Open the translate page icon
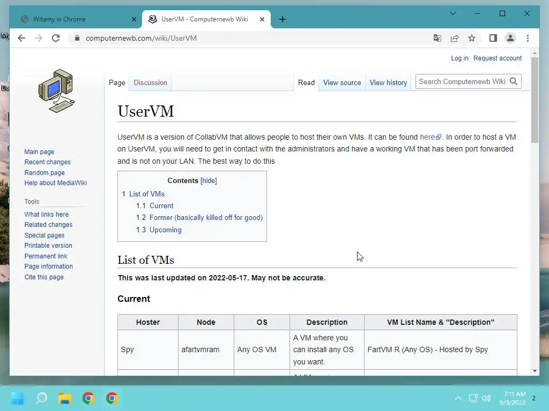 [x=437, y=38]
